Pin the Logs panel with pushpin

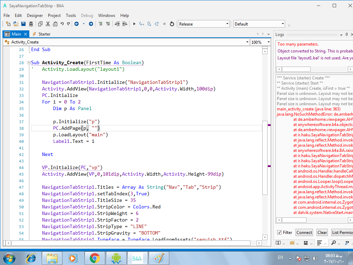(x=346, y=35)
